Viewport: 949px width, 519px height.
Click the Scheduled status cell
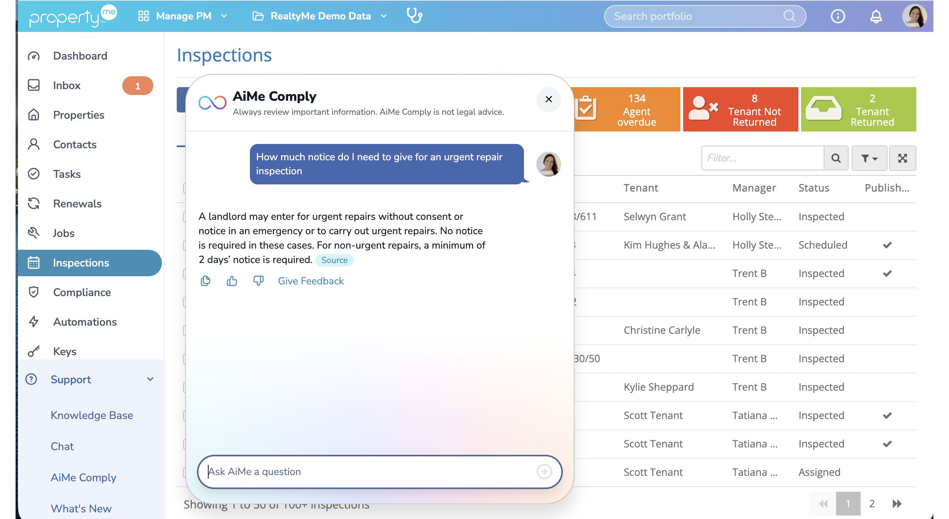point(823,245)
